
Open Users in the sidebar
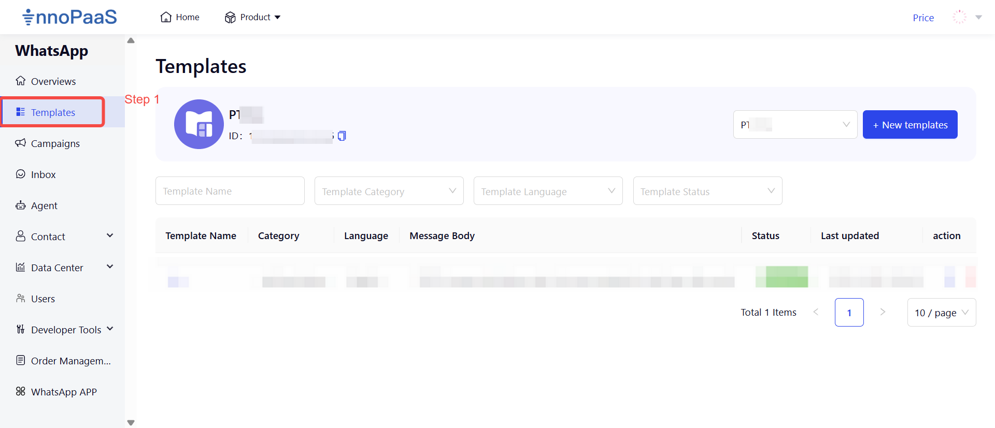tap(62, 299)
